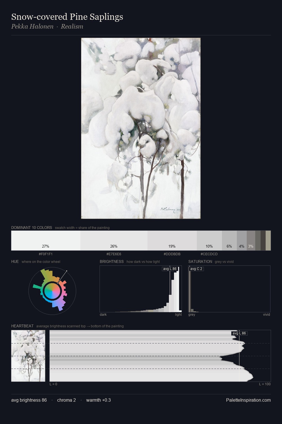Click avg L 86 label in Brightness chart
The height and width of the screenshot is (424, 282).
pos(169,269)
